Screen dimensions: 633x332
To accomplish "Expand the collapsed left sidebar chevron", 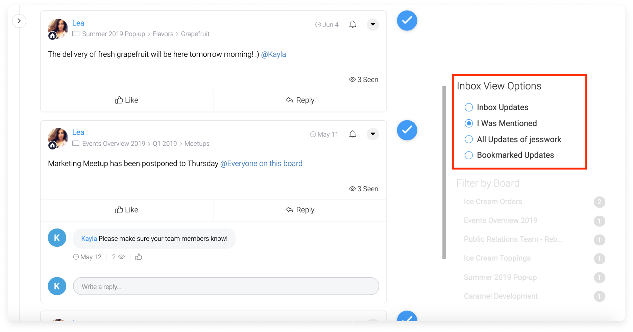I will click(19, 21).
